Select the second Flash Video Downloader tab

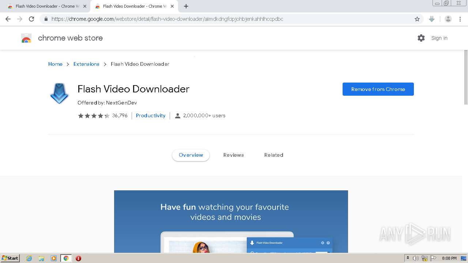point(133,6)
